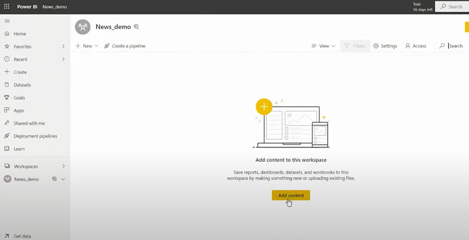This screenshot has height=240, width=469.
Task: Click the Filters funnel icon
Action: [x=347, y=46]
